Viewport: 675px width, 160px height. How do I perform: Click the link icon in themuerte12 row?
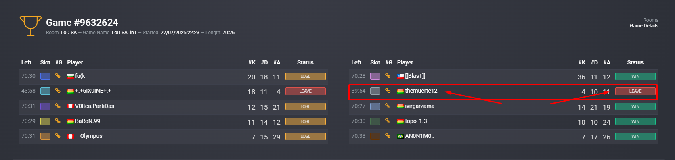388,91
